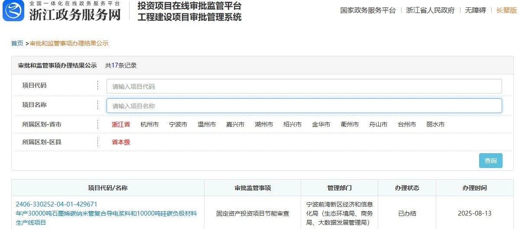
Task: Click 工程建设项目审批管理系统 heading
Action: (x=189, y=17)
